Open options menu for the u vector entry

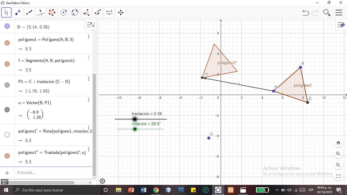click(x=88, y=100)
